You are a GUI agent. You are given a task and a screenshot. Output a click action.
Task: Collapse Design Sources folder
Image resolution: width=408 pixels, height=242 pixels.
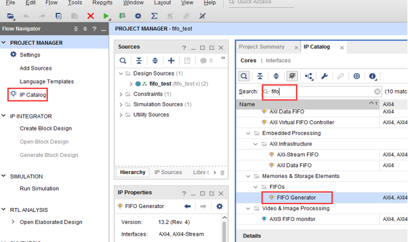[121, 74]
